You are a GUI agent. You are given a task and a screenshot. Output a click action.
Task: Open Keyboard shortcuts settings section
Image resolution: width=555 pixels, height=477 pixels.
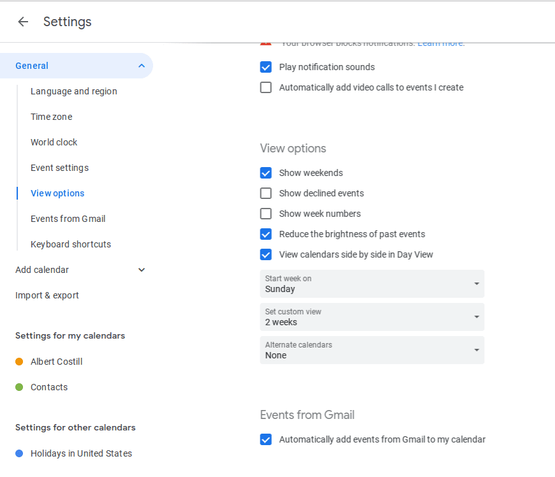tap(71, 244)
